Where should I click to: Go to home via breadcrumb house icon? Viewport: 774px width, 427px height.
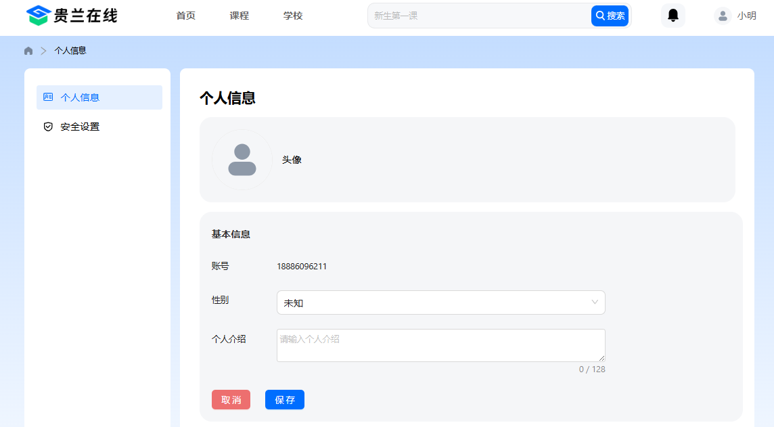[x=28, y=51]
